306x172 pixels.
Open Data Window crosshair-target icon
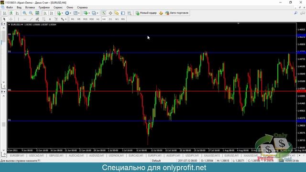(110, 13)
